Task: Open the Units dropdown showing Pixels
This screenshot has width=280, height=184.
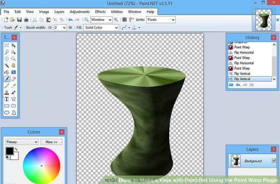Action: coord(161,20)
